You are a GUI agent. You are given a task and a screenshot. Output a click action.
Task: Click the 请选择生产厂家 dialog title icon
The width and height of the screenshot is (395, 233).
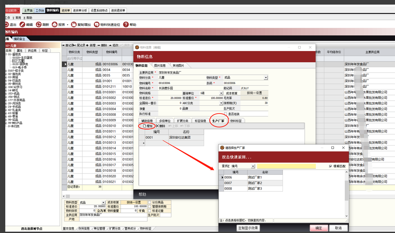(222, 148)
